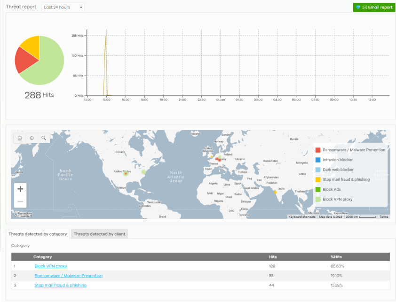Screen dimensions: 396x302
Task: Switch to Threats detected by client tab
Action: click(100, 234)
